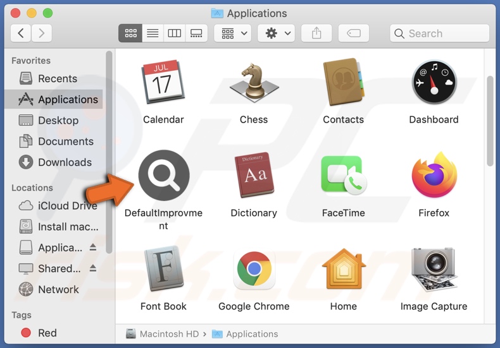Select the Contacts app icon
The width and height of the screenshot is (500, 348).
tap(344, 81)
